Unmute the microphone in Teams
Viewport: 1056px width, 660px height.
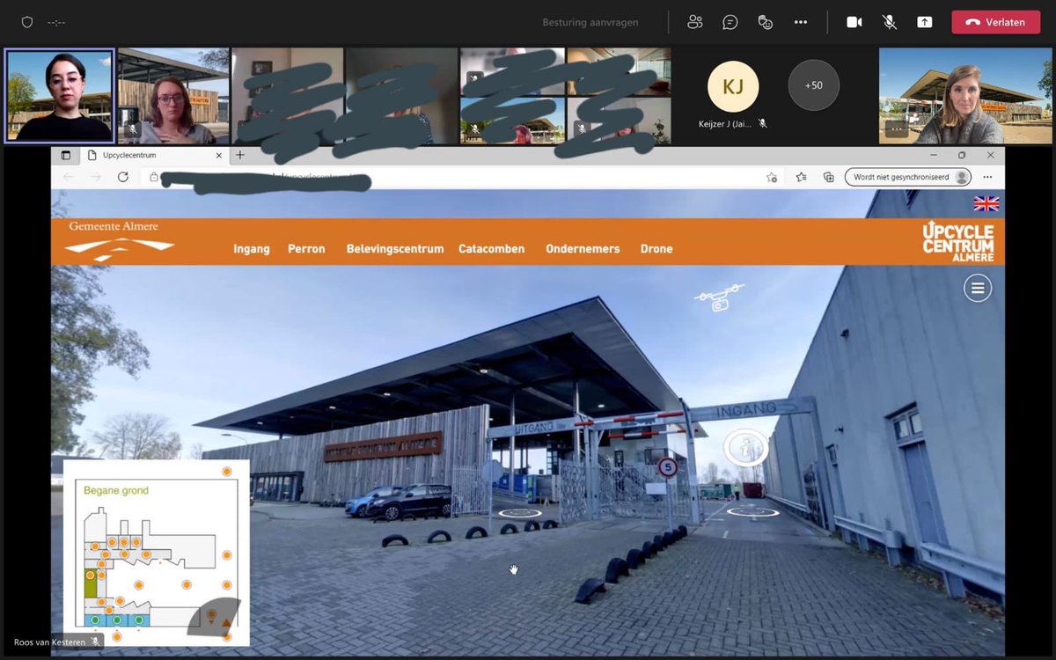tap(889, 21)
